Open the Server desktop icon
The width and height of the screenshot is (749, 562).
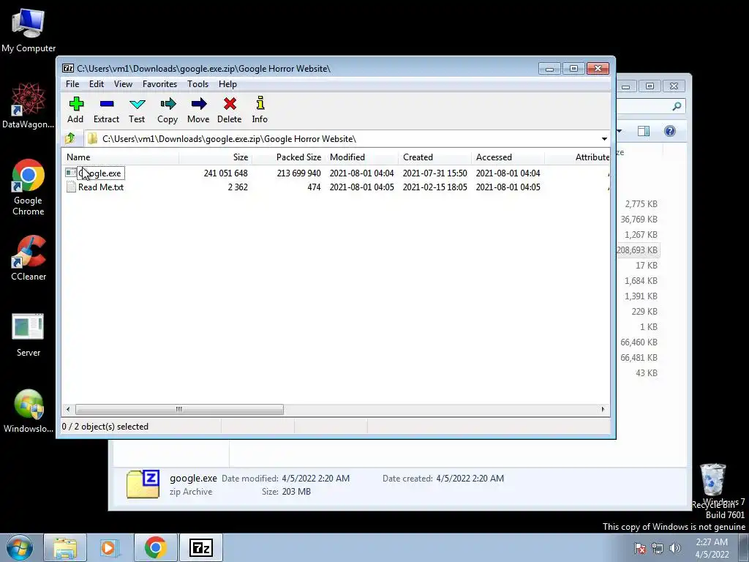(x=29, y=334)
